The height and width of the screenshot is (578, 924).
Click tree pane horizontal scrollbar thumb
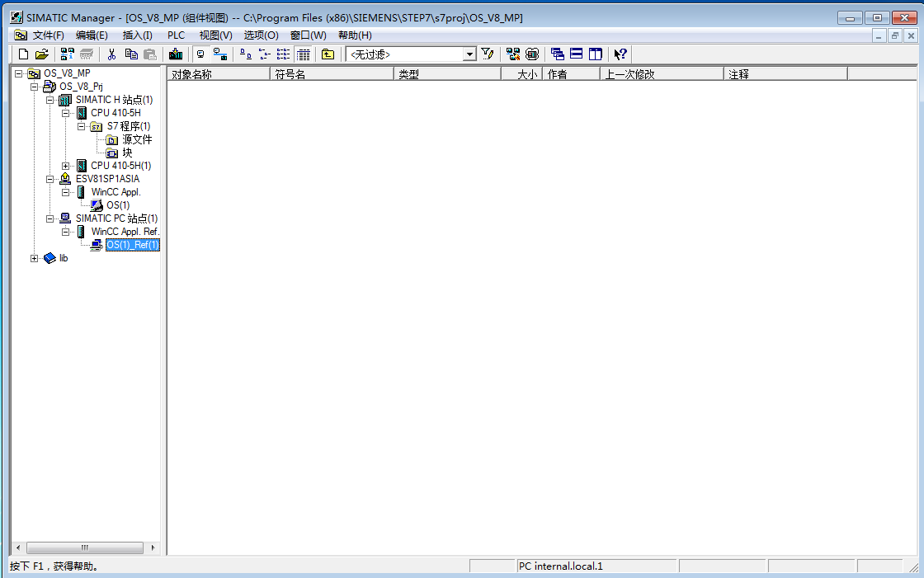[85, 548]
